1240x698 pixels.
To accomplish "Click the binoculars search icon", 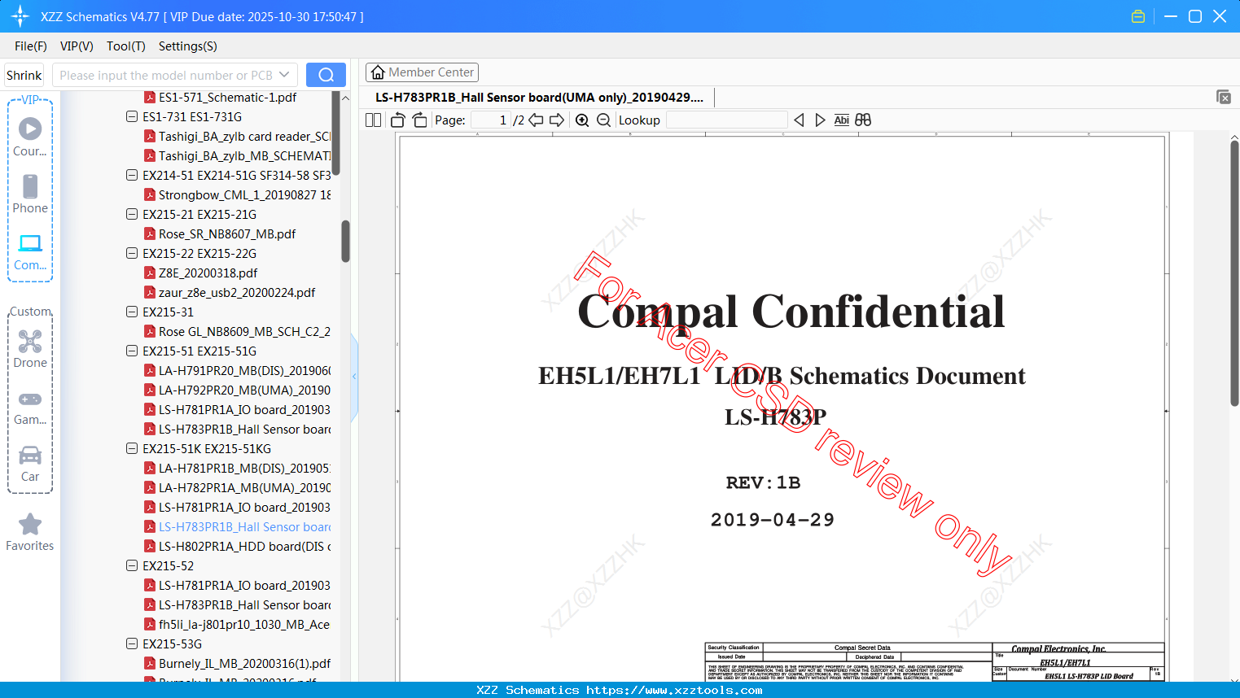I will click(863, 120).
